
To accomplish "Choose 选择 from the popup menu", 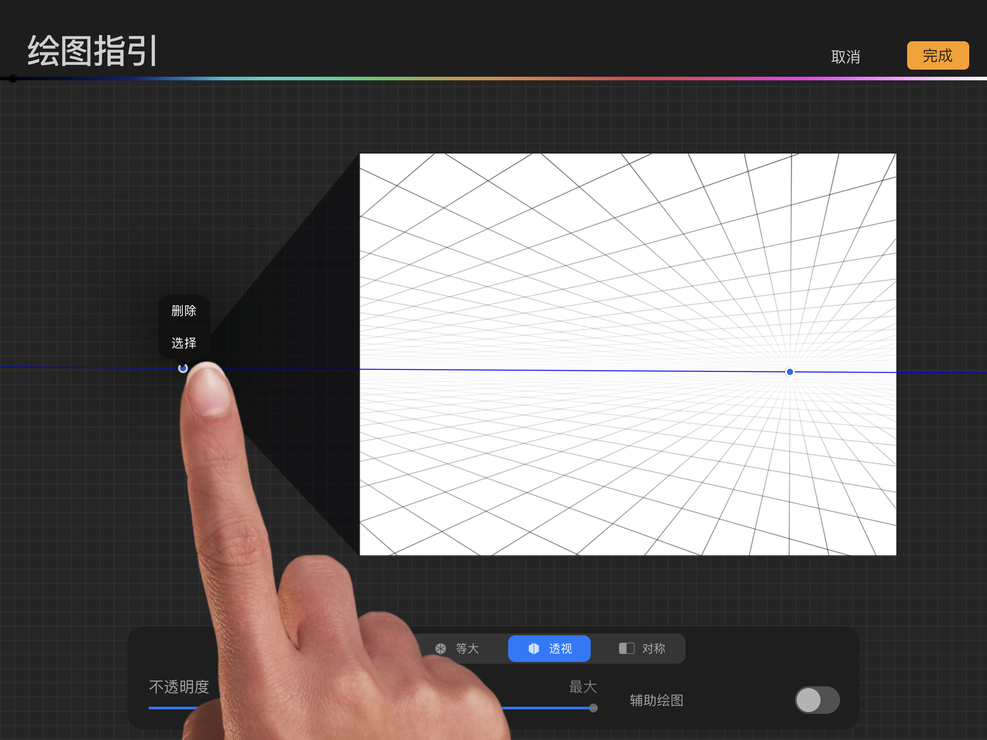I will [x=184, y=342].
